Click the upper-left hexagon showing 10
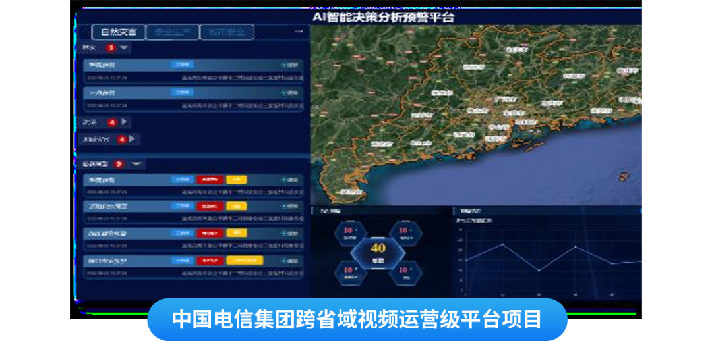This screenshot has width=712, height=341. (x=351, y=233)
